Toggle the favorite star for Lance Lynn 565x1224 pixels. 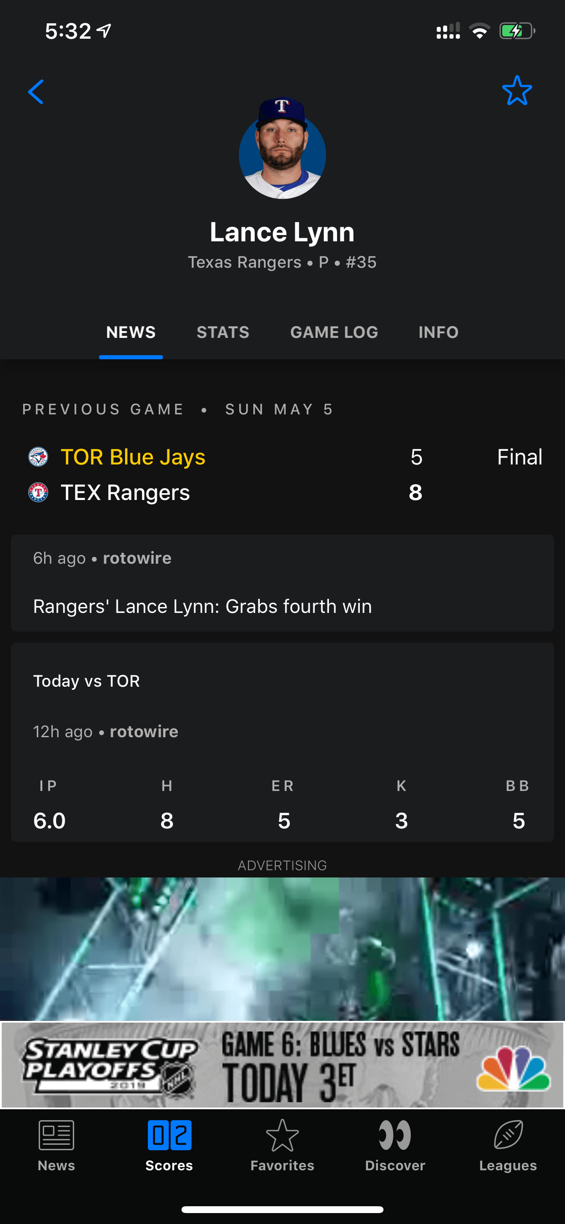pyautogui.click(x=517, y=90)
